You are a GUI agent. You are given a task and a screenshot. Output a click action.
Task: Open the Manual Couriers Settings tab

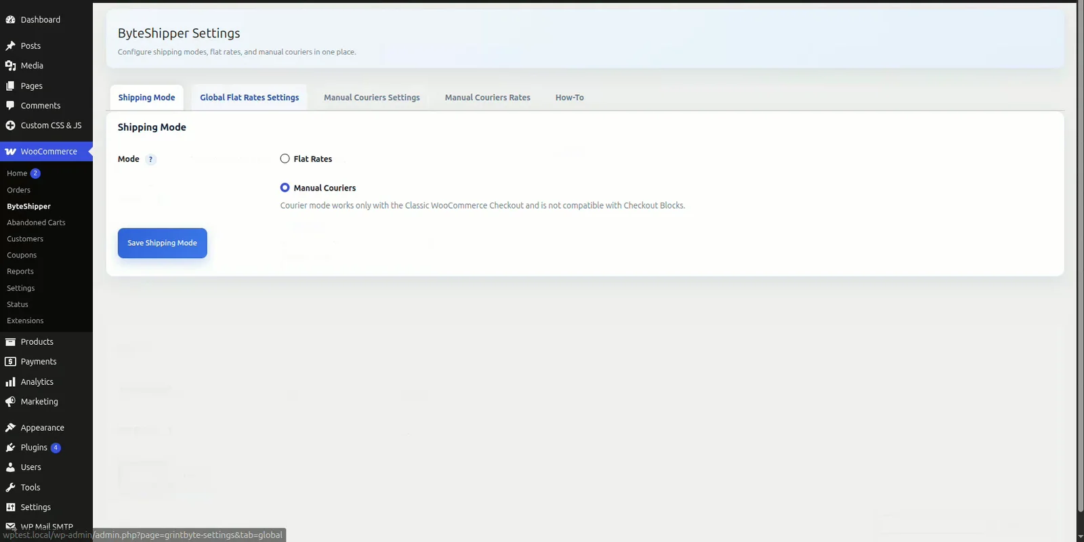[x=372, y=98]
